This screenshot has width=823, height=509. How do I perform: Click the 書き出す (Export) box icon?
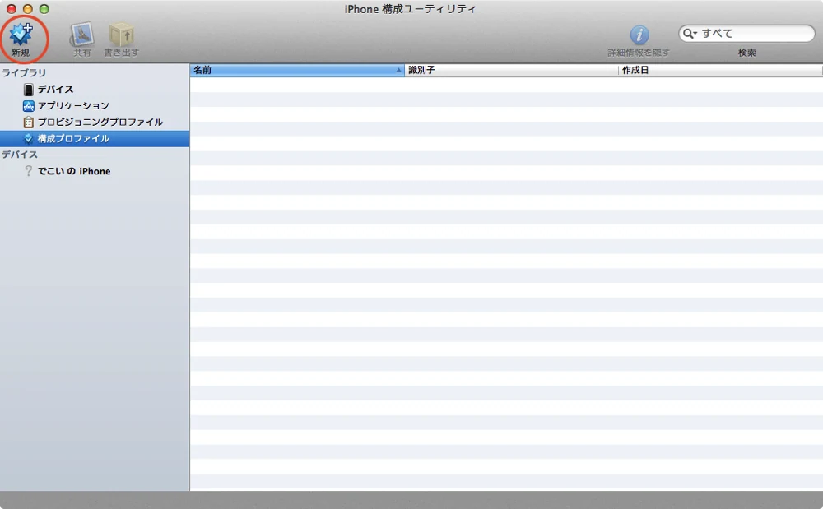point(121,35)
